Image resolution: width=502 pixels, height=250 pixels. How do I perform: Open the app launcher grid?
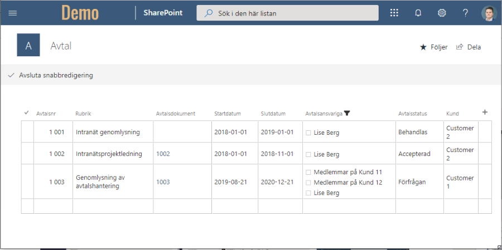pyautogui.click(x=394, y=13)
